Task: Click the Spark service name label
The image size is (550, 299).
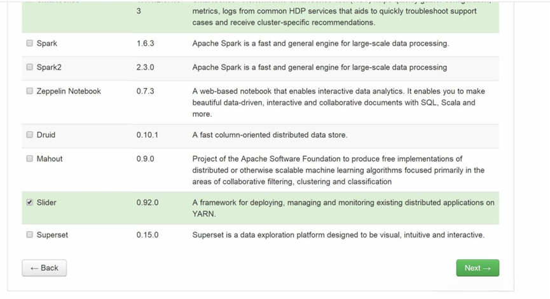Action: tap(47, 44)
